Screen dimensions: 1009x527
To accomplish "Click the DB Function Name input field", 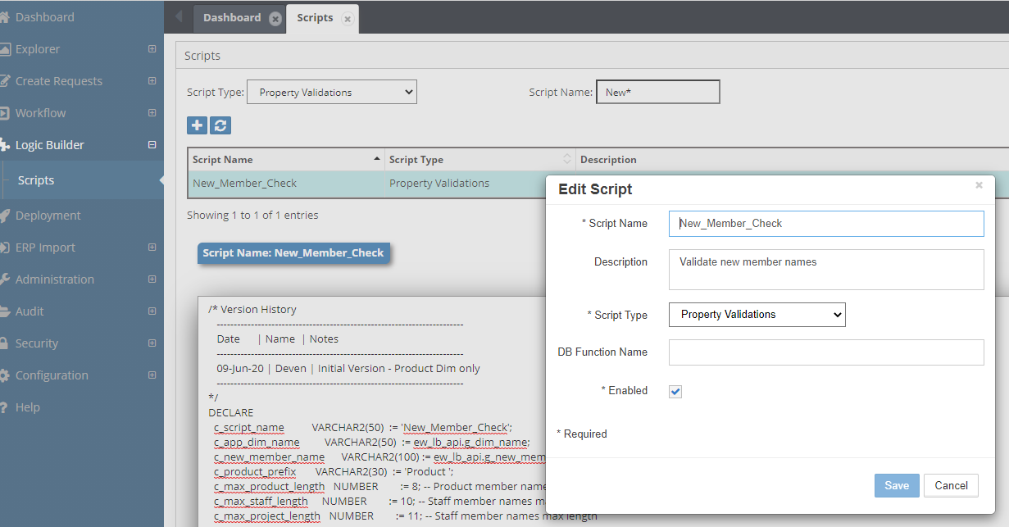I will (825, 352).
